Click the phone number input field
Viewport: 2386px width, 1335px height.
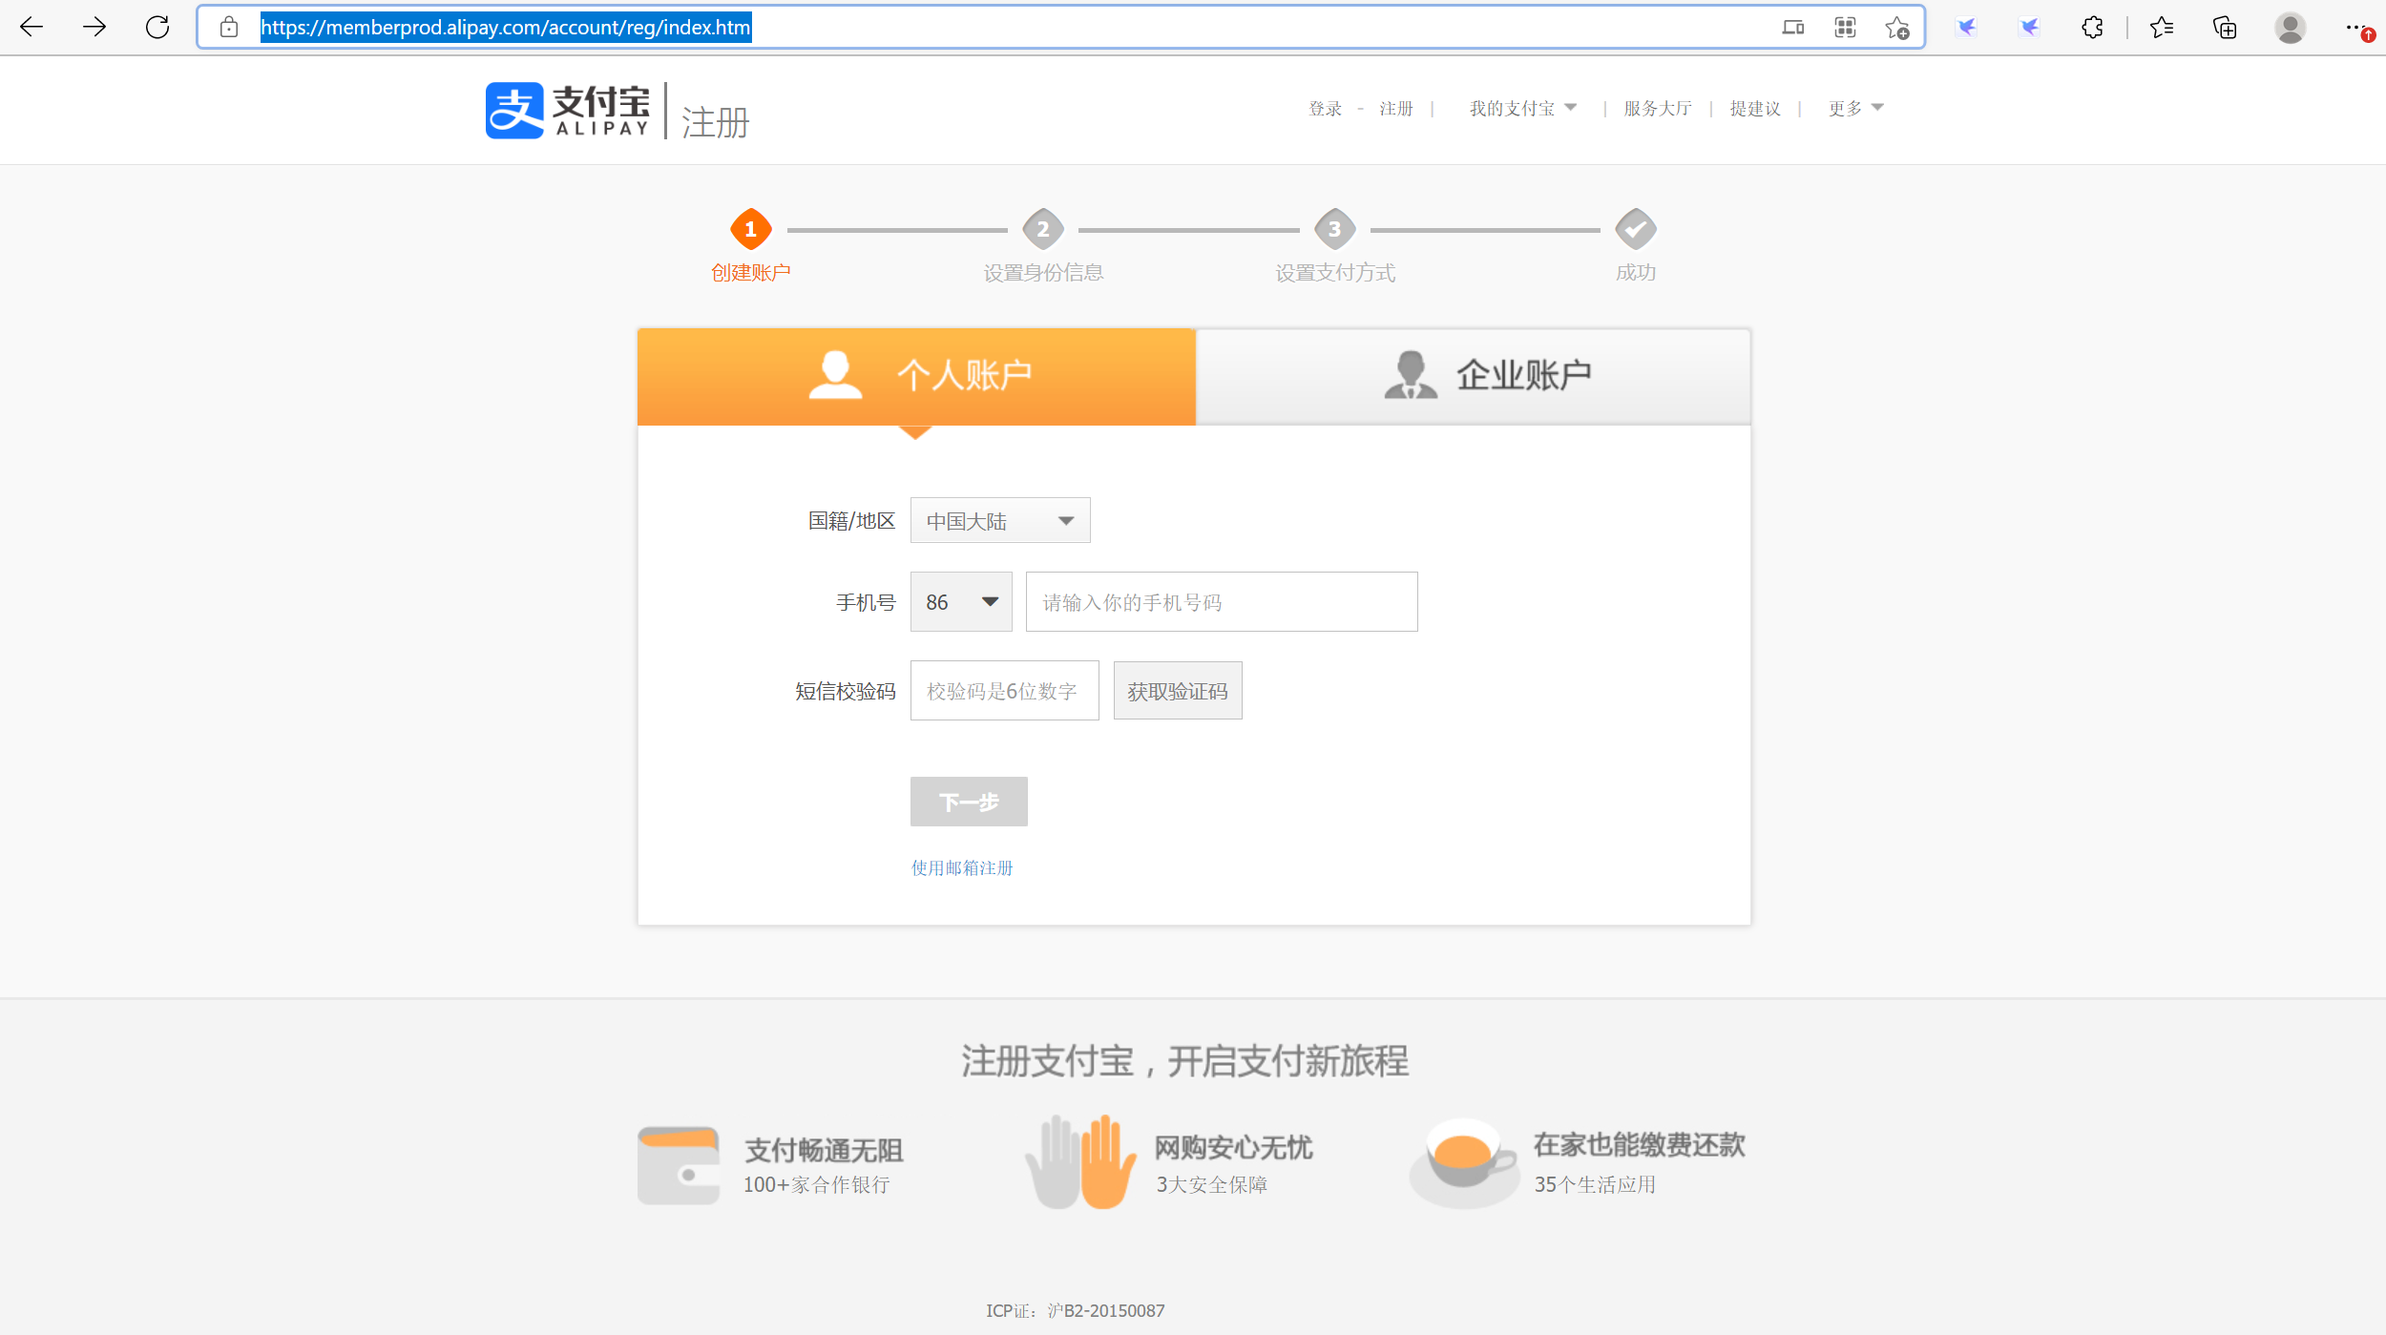tap(1221, 601)
